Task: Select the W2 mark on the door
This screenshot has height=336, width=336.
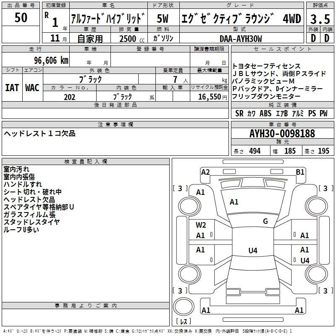Action: pyautogui.click(x=201, y=225)
